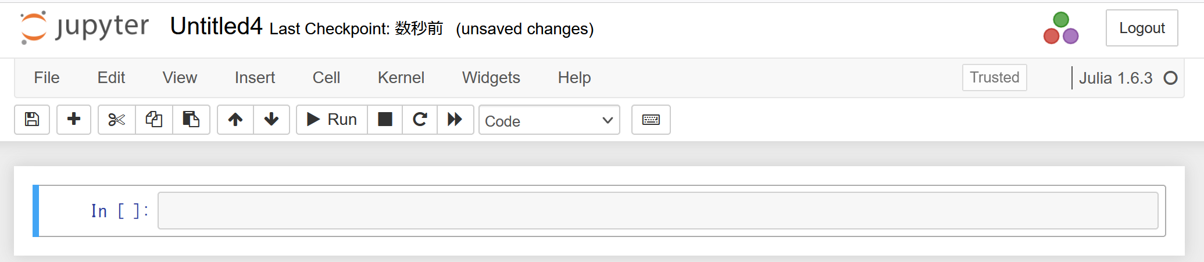Restart kernel and run all cells
Screen dimensions: 1204x262
point(455,120)
